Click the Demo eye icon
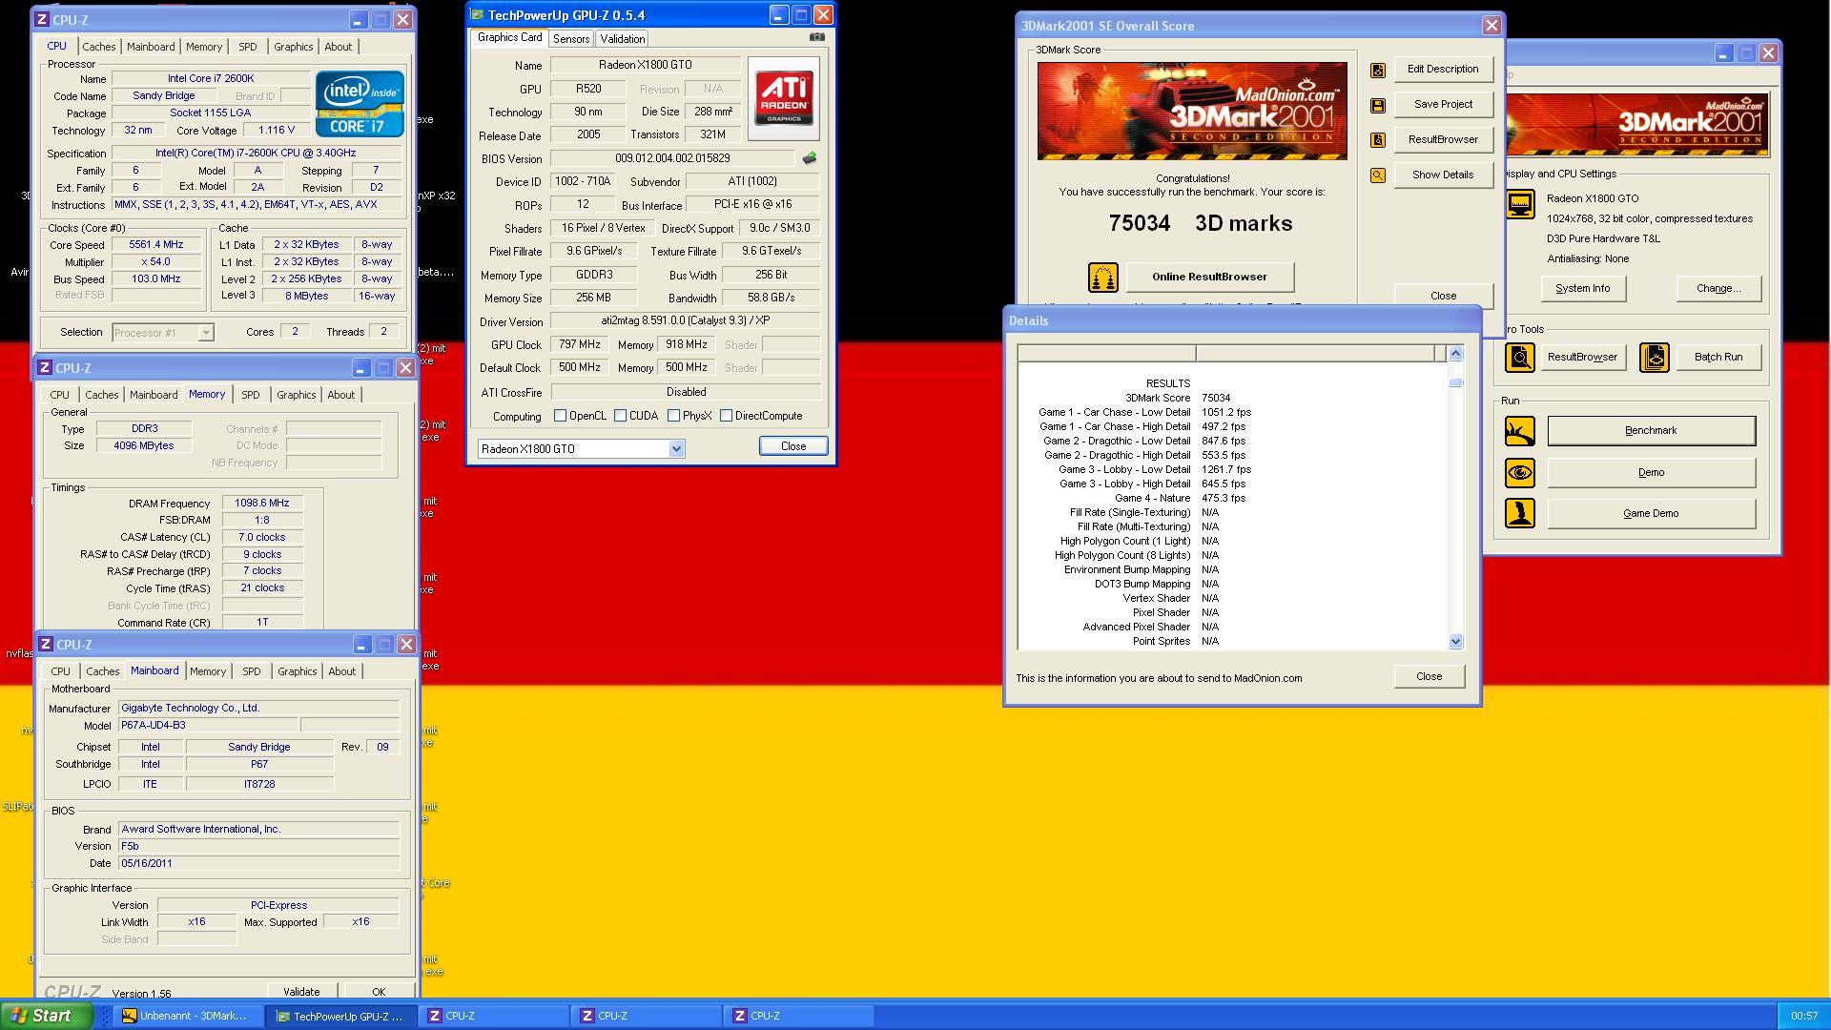1831x1030 pixels. pyautogui.click(x=1520, y=473)
